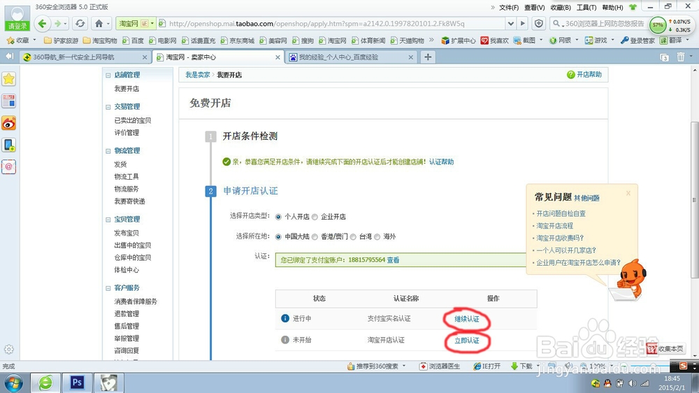Select 香港/澳门 as location

click(x=315, y=237)
